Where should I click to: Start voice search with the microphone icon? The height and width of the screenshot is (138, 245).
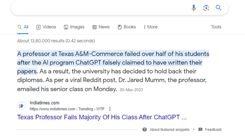click(194, 8)
